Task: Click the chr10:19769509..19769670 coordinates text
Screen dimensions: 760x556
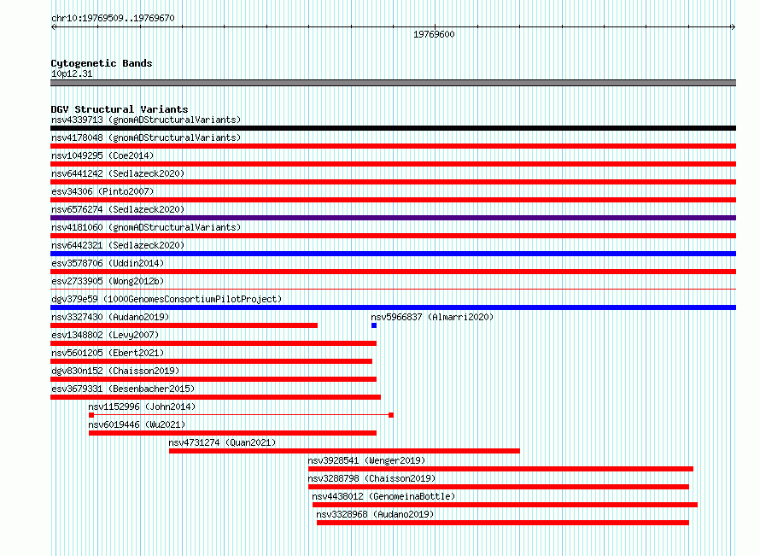Action: [x=113, y=18]
